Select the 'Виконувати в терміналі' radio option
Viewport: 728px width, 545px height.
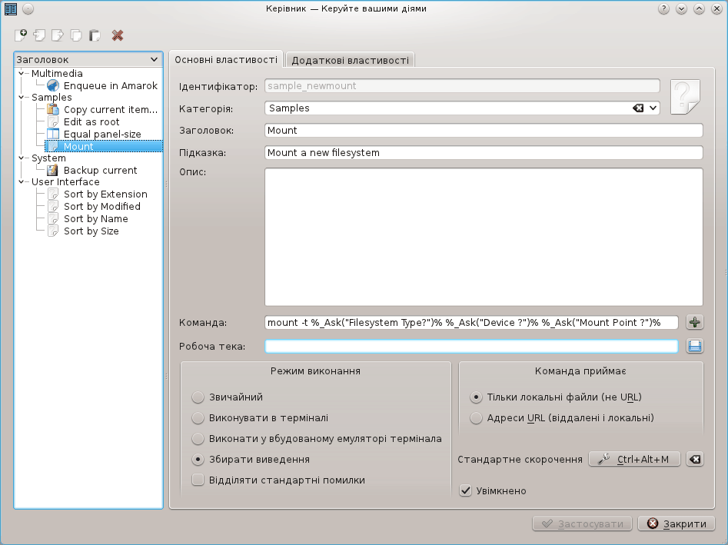198,418
